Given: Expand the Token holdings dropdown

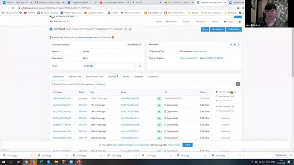Looking at the screenshot, I should coord(109,66).
